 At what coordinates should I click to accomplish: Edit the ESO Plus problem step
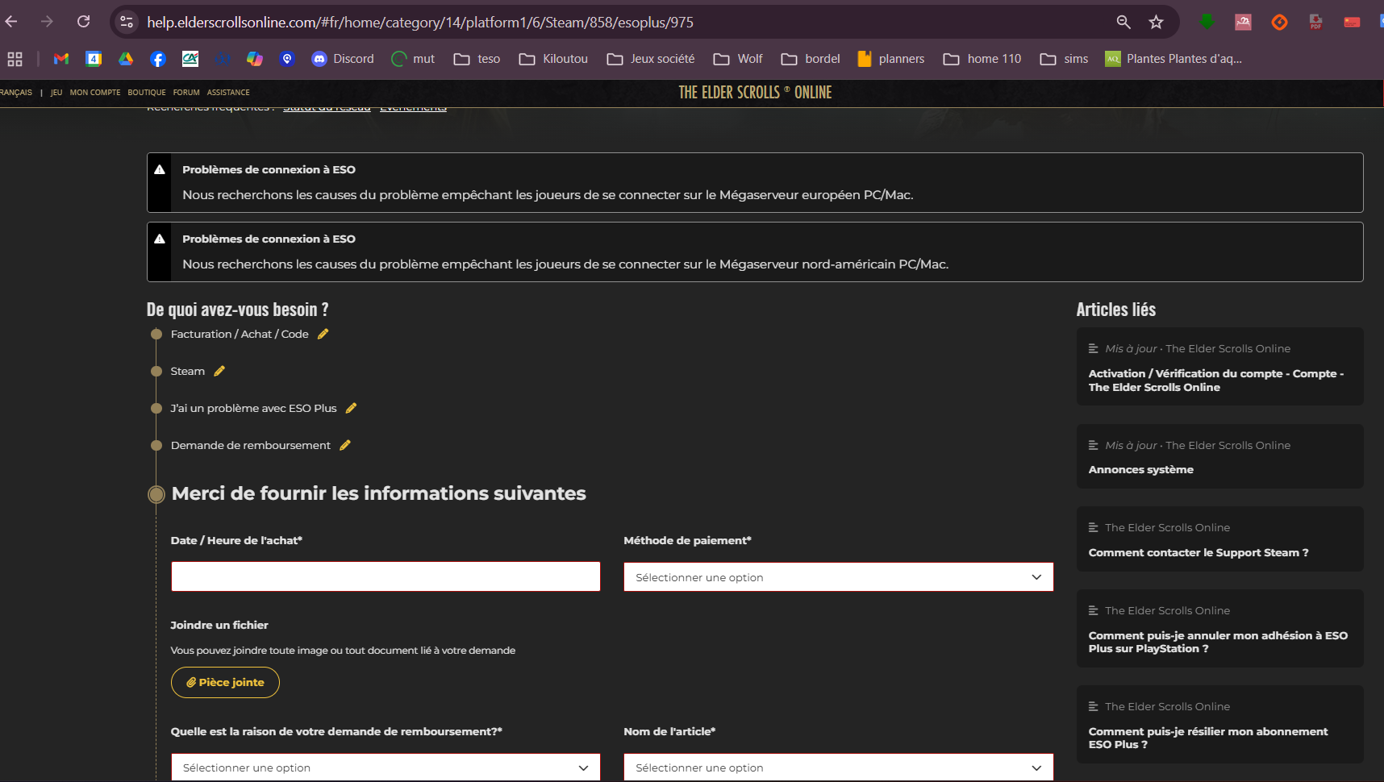pos(351,408)
